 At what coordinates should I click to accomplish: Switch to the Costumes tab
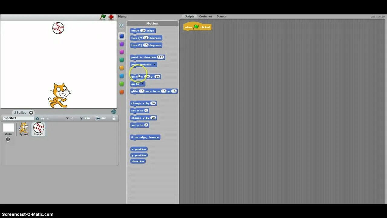click(206, 16)
